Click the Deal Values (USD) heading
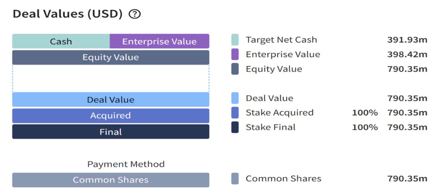This screenshot has height=195, width=439. pos(68,14)
